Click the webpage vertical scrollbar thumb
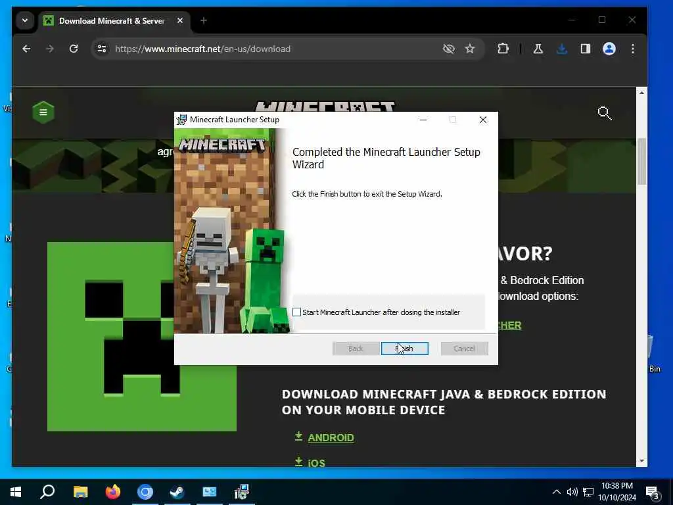The image size is (673, 505). click(x=641, y=162)
